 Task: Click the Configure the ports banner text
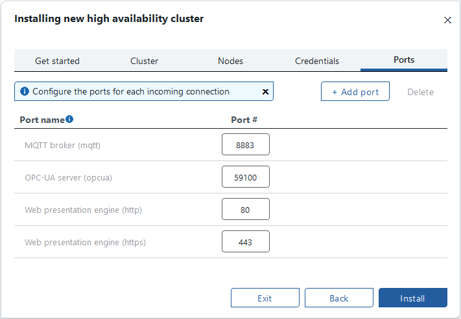click(x=131, y=92)
